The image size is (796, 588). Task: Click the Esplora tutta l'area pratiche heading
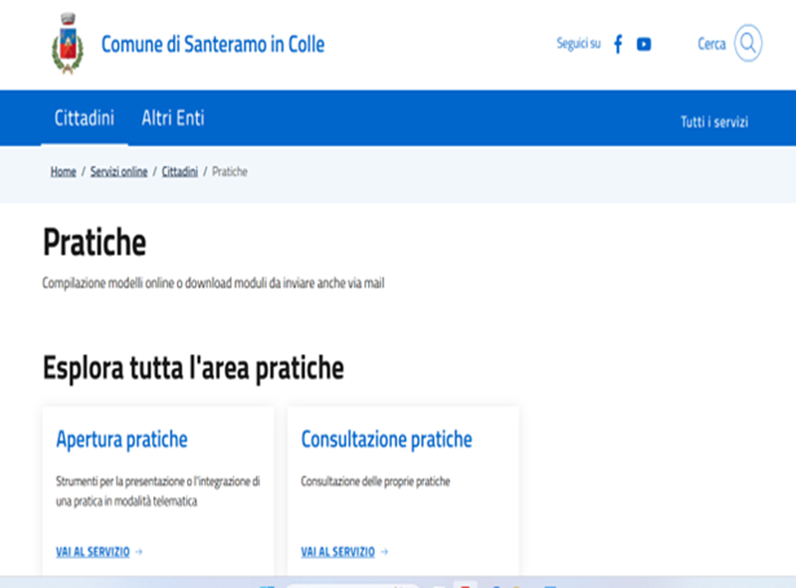click(193, 368)
